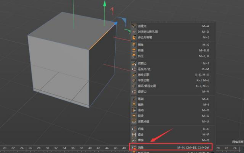Select 坍塌 collapse (U~C)

[x=173, y=129]
